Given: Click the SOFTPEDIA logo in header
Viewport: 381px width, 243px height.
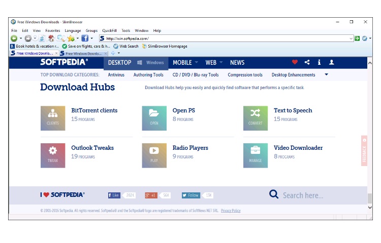Looking at the screenshot, I should point(64,62).
